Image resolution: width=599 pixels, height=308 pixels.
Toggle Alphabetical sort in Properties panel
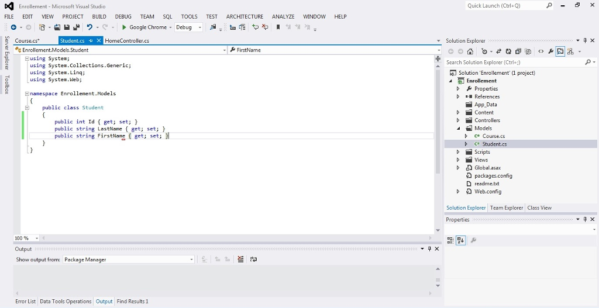click(x=460, y=240)
